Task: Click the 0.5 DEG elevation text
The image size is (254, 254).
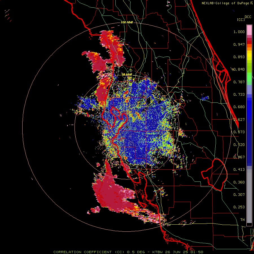Action: tap(136, 252)
